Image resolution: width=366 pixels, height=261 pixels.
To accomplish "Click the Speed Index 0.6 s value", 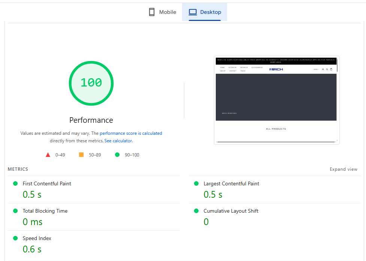I will 32,249.
